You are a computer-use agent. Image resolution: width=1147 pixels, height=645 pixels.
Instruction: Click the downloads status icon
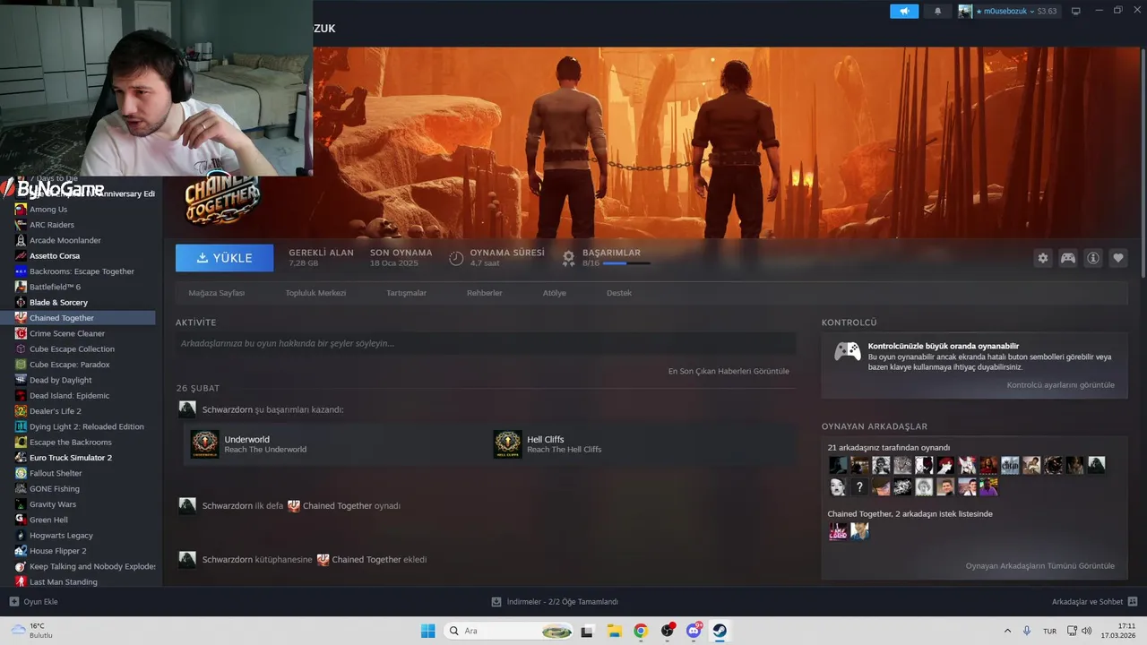point(496,602)
